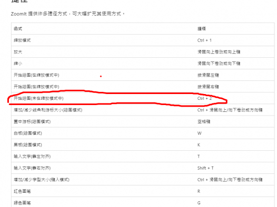Click the '滑鼠向上卷动或向上鍵' shortcut cell
The width and height of the screenshot is (277, 207).
[x=219, y=52]
